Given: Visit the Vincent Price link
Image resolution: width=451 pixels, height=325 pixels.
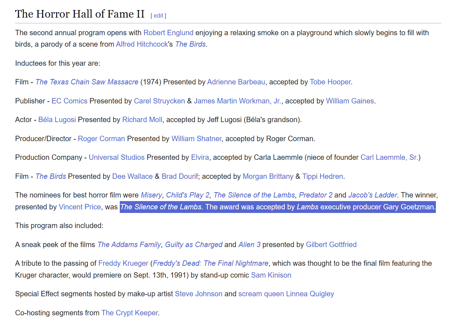Looking at the screenshot, I should click(x=80, y=207).
